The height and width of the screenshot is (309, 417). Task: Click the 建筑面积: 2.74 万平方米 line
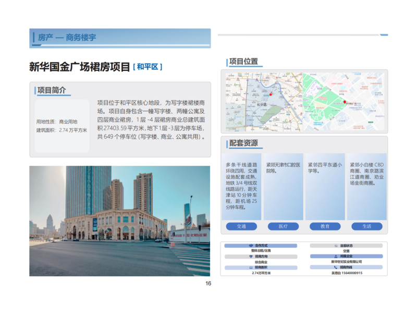pyautogui.click(x=62, y=130)
